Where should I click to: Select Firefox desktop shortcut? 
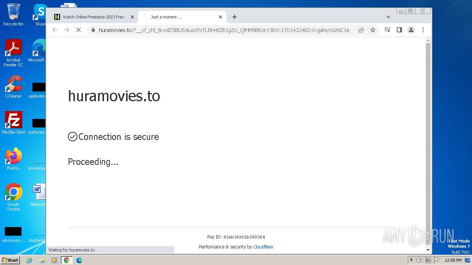coord(13,159)
